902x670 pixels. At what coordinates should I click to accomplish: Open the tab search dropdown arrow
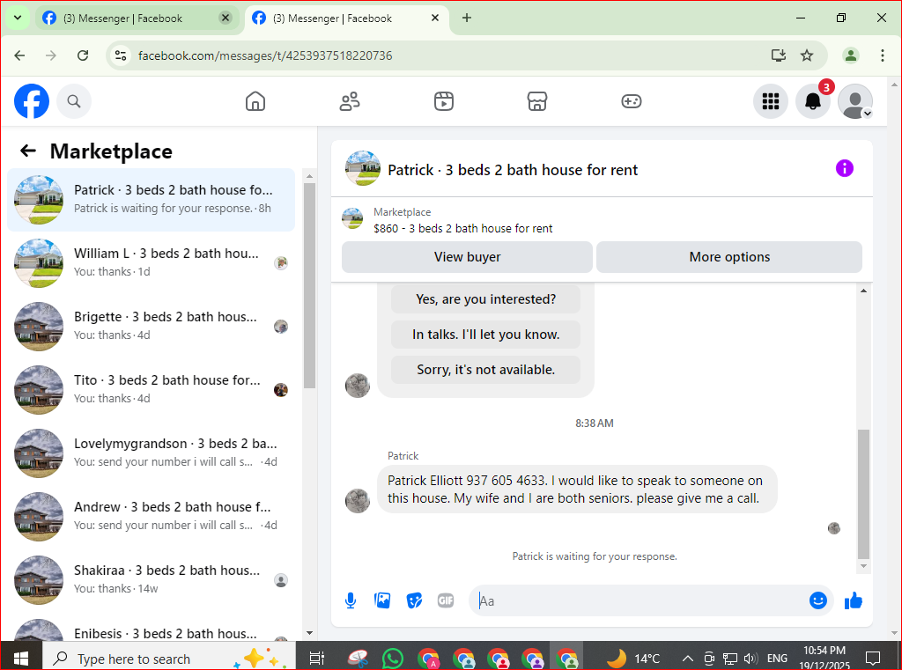pos(18,18)
